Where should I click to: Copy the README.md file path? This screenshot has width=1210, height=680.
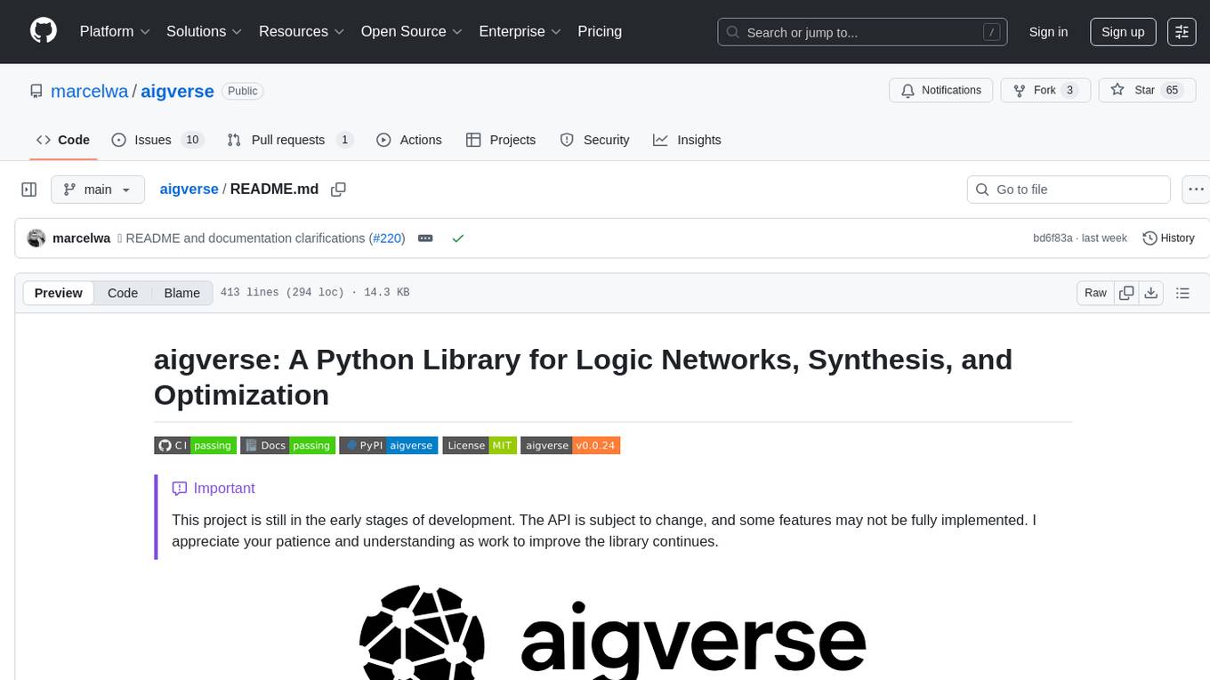[x=338, y=190]
